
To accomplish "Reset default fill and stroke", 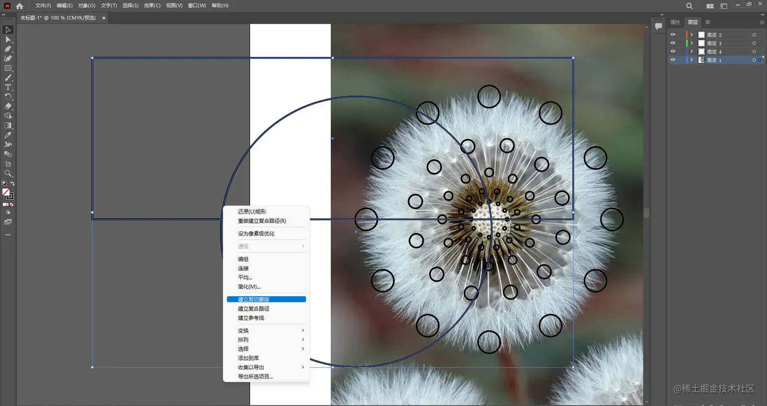I will coord(4,183).
